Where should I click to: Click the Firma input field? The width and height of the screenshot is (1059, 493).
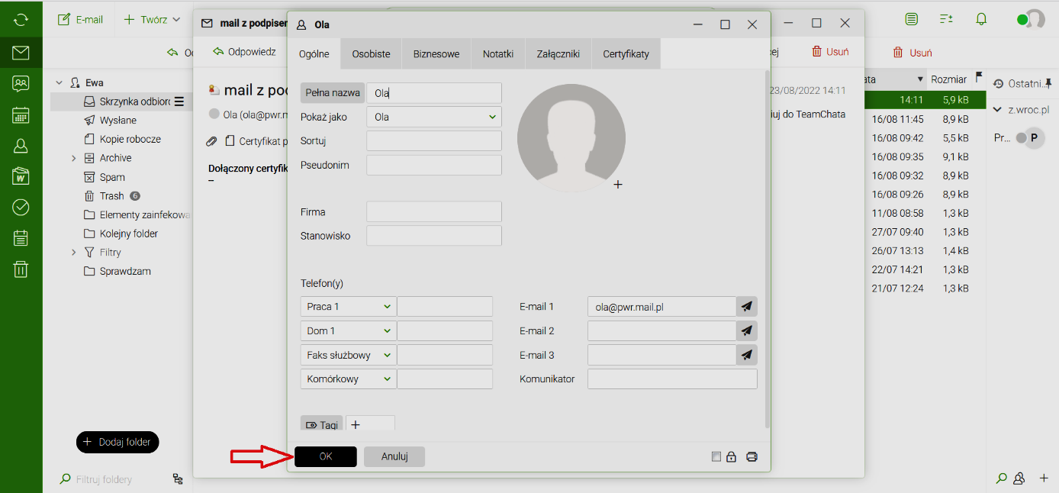pyautogui.click(x=434, y=212)
